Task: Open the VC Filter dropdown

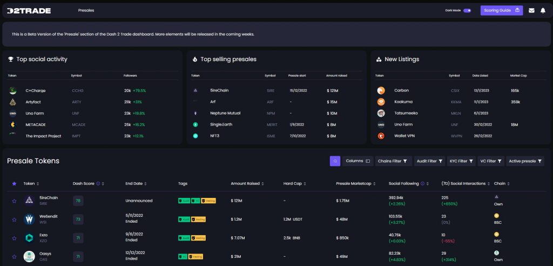Action: tap(491, 161)
